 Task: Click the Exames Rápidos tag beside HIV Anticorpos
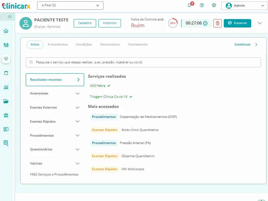point(105,169)
